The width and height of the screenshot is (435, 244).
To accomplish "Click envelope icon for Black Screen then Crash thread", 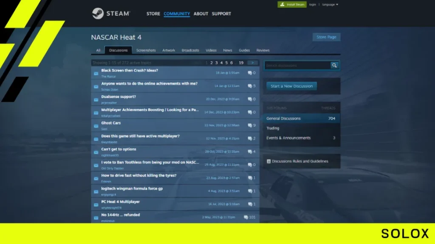I will point(96,73).
